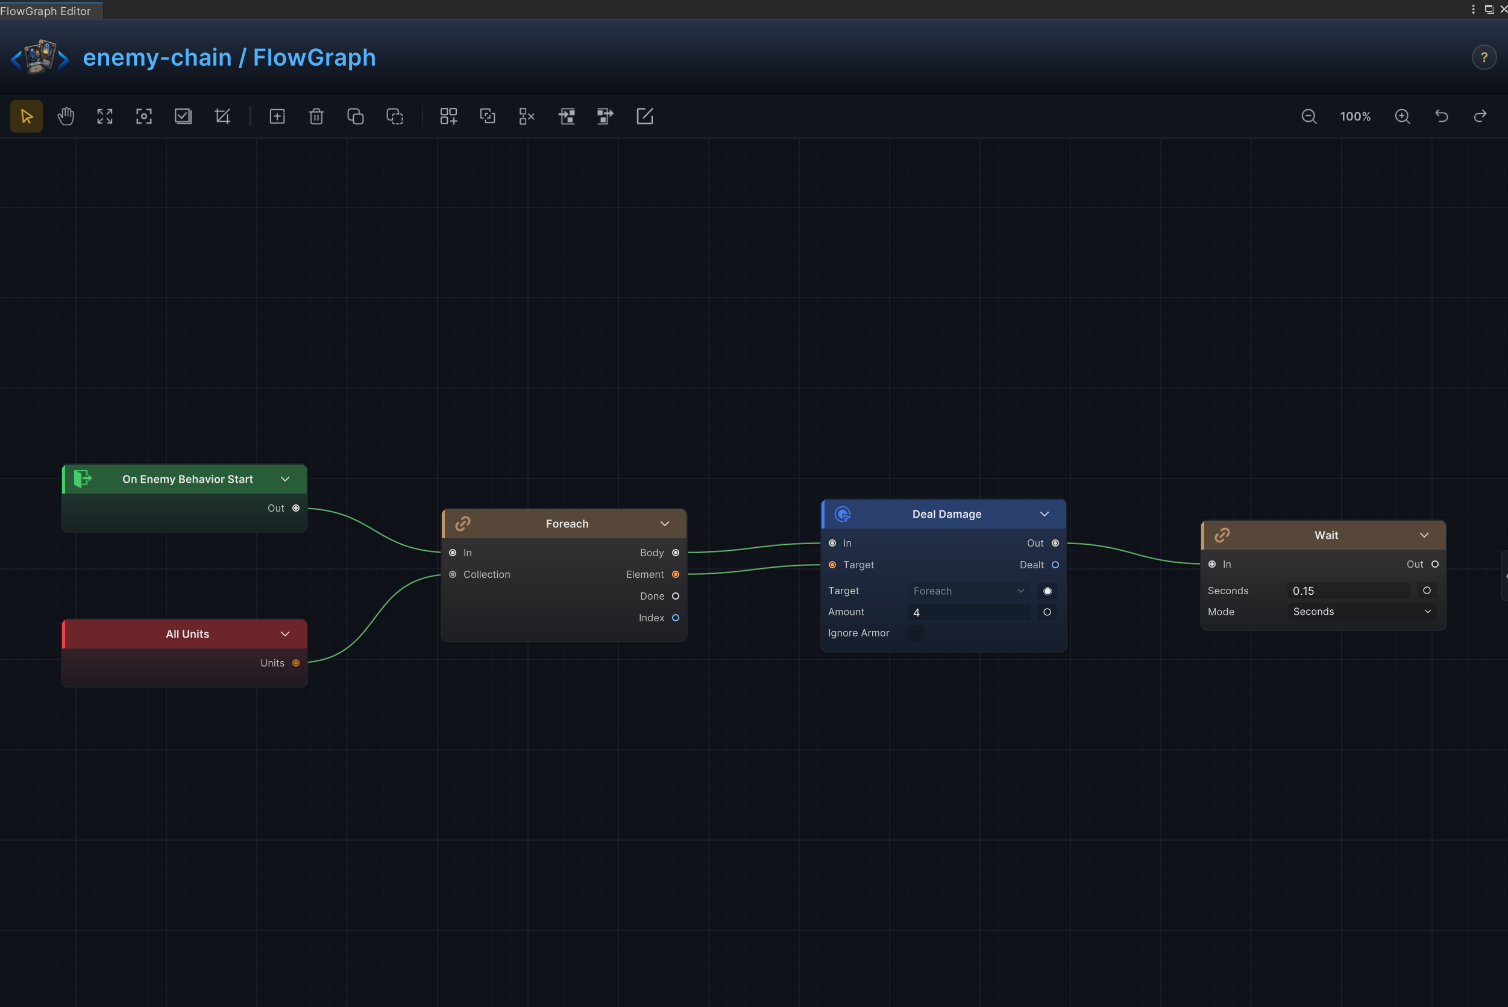Viewport: 1508px width, 1007px height.
Task: Click the left chevron beside the logo
Action: pos(16,60)
